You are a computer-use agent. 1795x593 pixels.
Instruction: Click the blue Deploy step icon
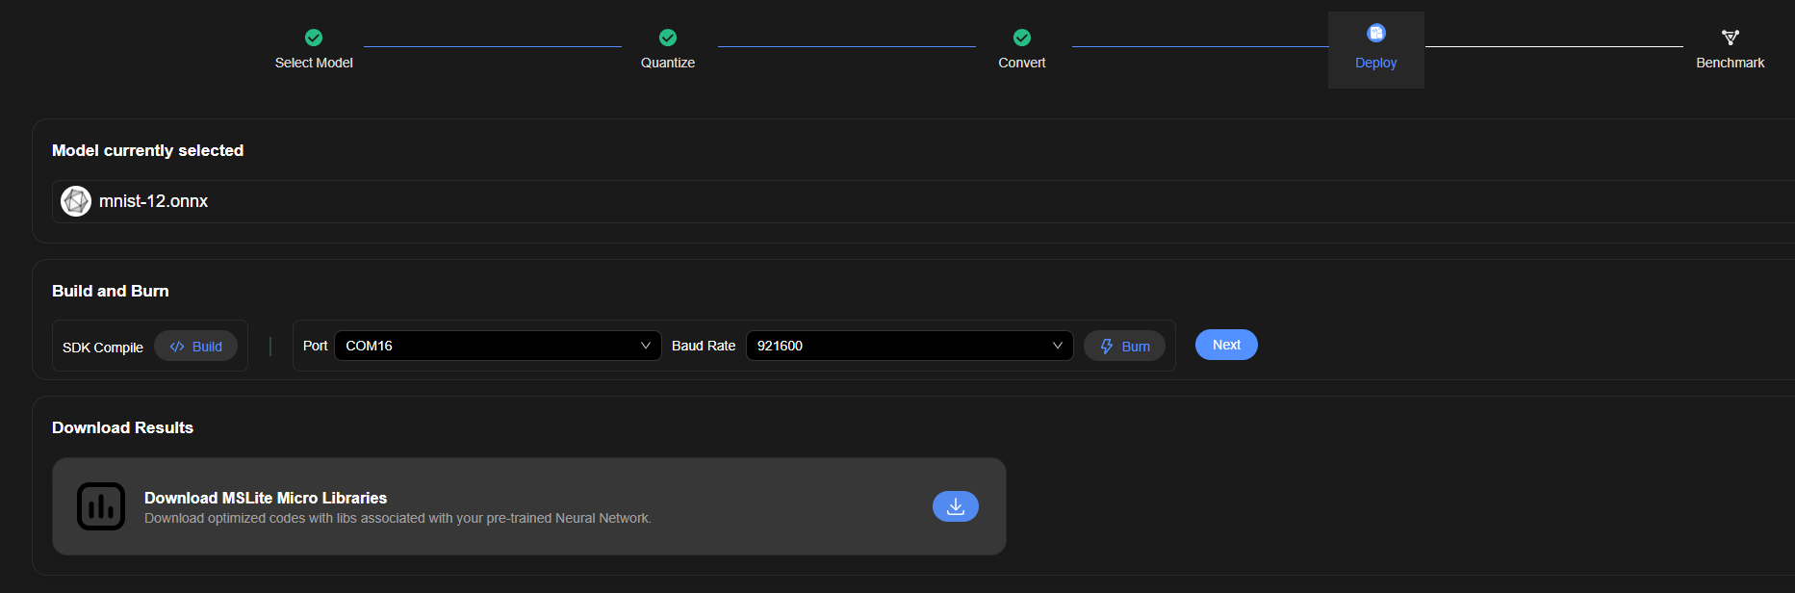(x=1376, y=34)
